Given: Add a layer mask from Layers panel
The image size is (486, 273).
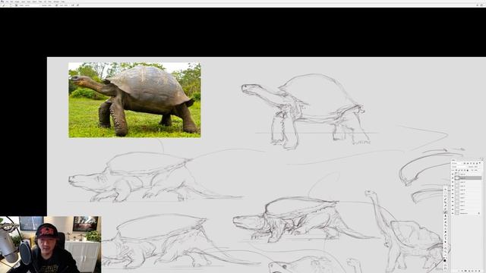Looking at the screenshot, I should pyautogui.click(x=465, y=271).
